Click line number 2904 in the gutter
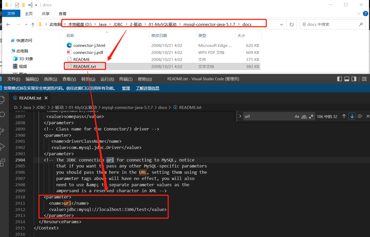 tap(20, 160)
